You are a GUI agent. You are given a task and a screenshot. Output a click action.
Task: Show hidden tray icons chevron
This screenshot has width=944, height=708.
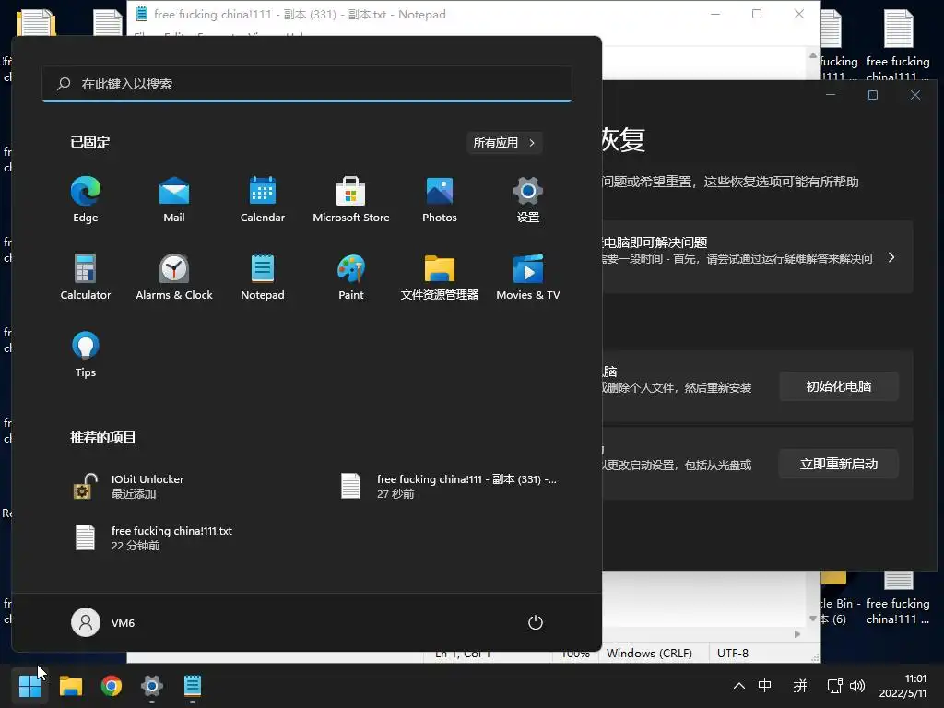pos(739,686)
